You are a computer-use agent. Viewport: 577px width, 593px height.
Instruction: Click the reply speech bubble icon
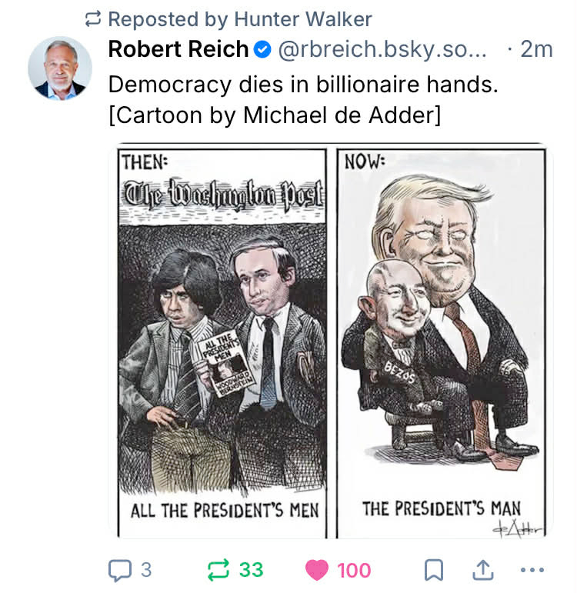pyautogui.click(x=120, y=570)
